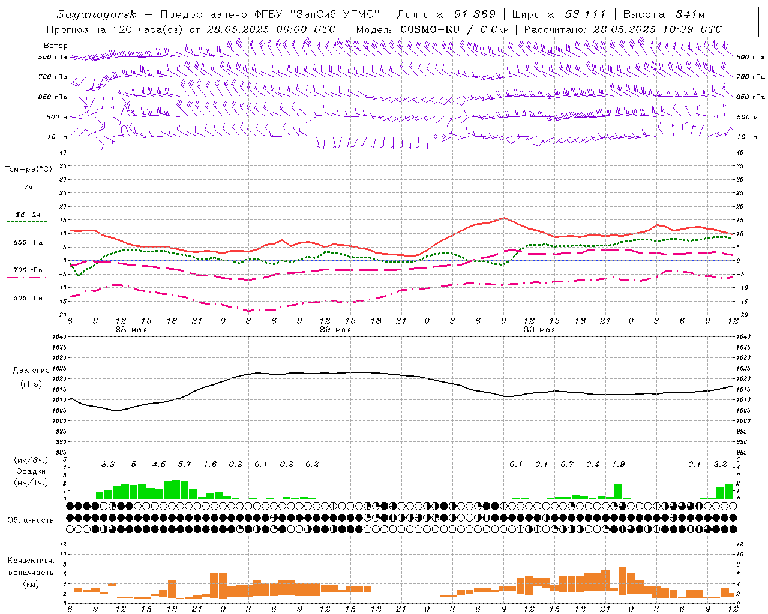Click the '700 гПа' temperature legend entry

pos(28,270)
